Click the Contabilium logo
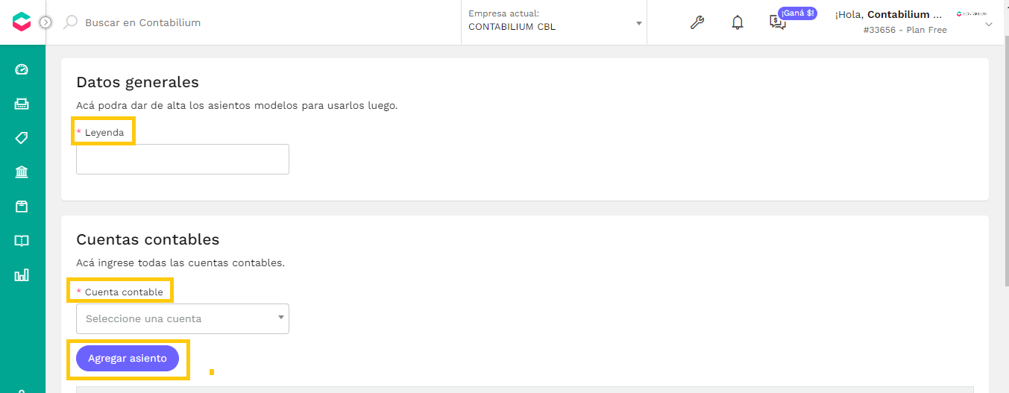Image resolution: width=1009 pixels, height=393 pixels. click(22, 22)
